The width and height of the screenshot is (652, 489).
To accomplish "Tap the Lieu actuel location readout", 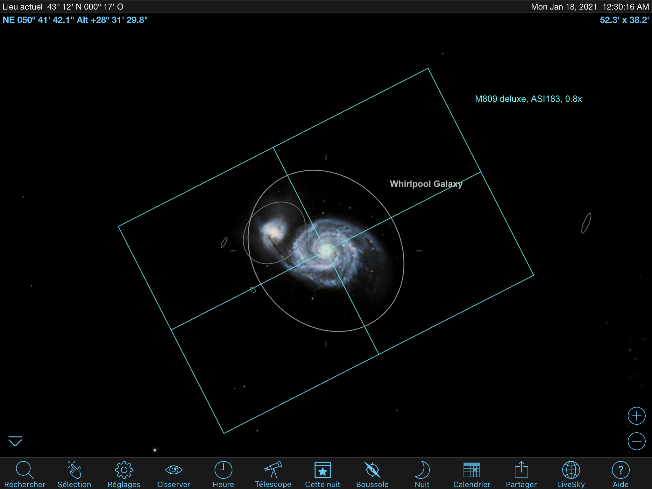I will pos(63,7).
